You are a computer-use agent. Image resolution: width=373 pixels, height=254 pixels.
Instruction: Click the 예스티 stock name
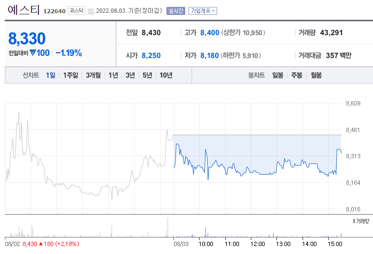tap(23, 10)
